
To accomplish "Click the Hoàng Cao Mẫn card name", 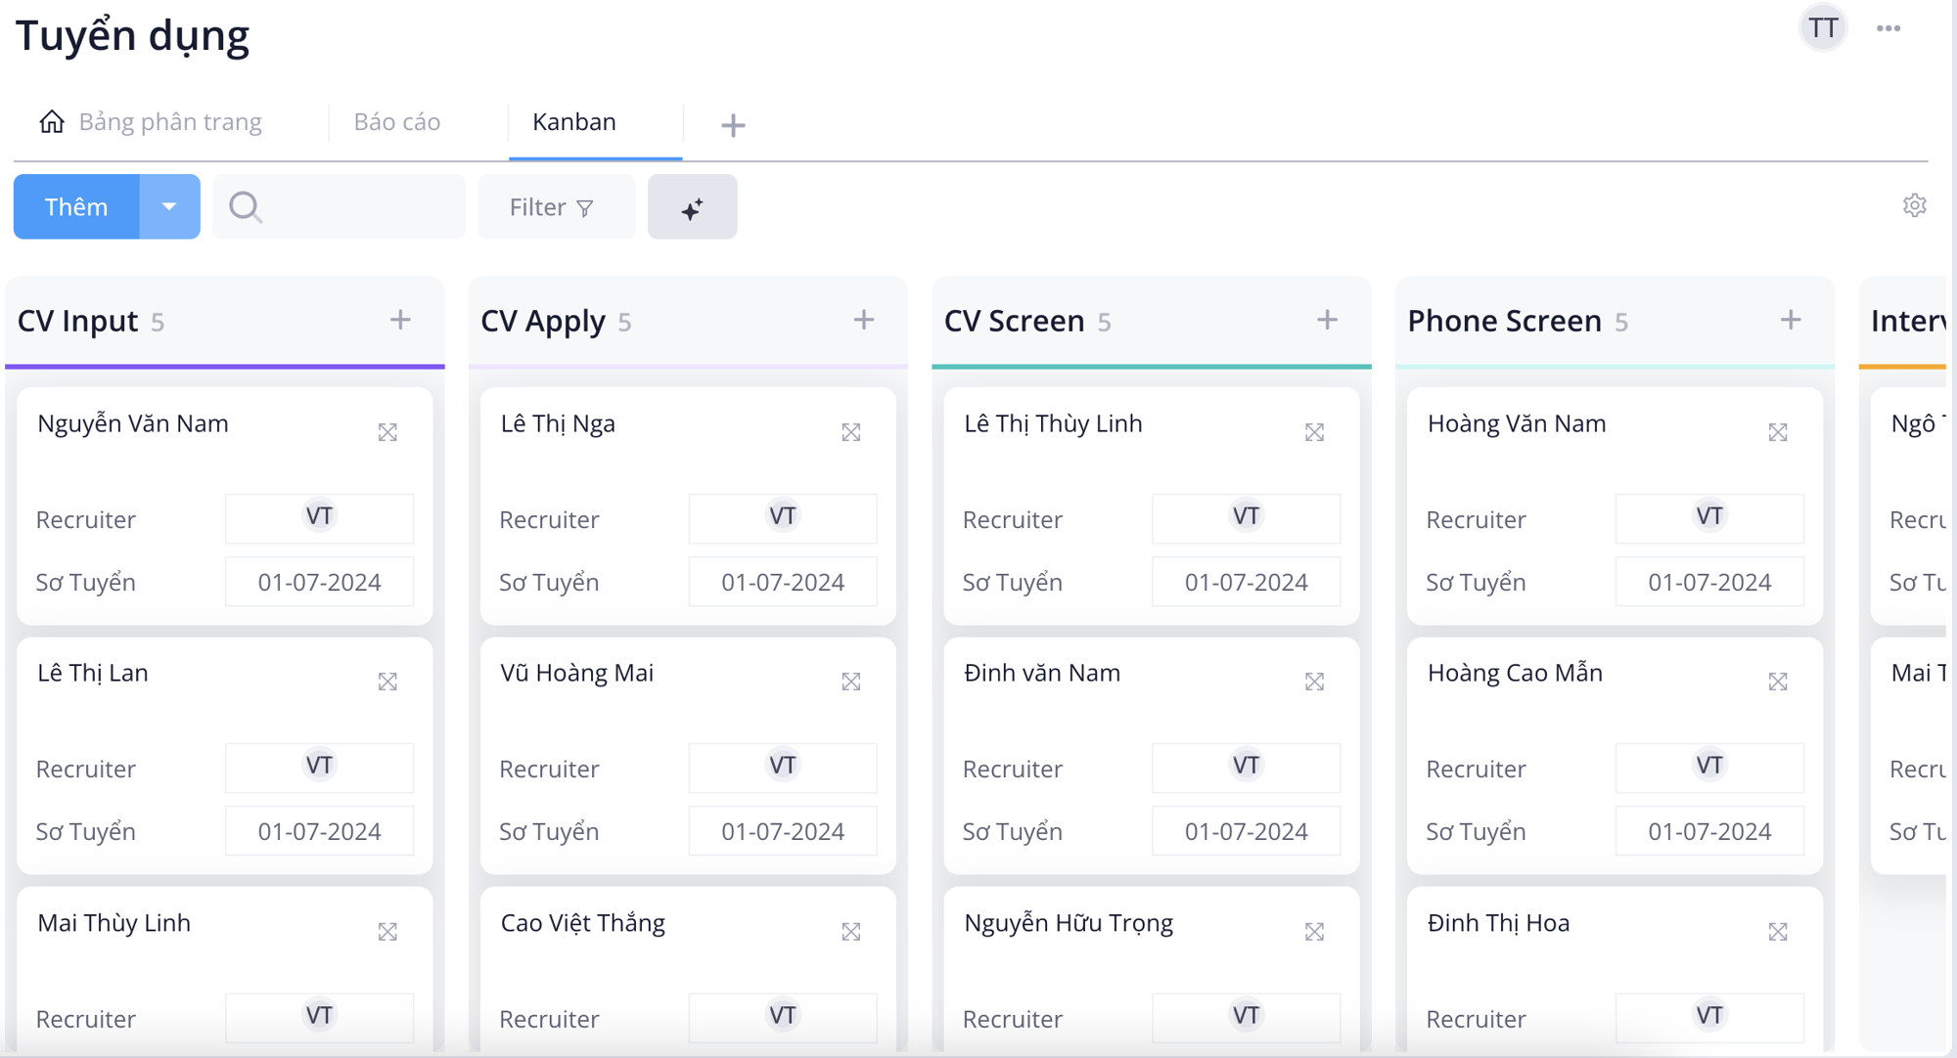I will tap(1515, 673).
